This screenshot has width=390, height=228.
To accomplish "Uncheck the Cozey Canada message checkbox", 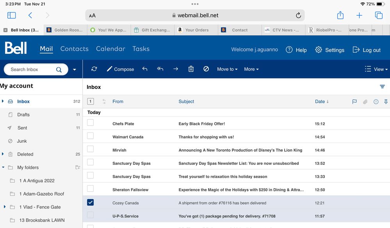I will (x=91, y=202).
